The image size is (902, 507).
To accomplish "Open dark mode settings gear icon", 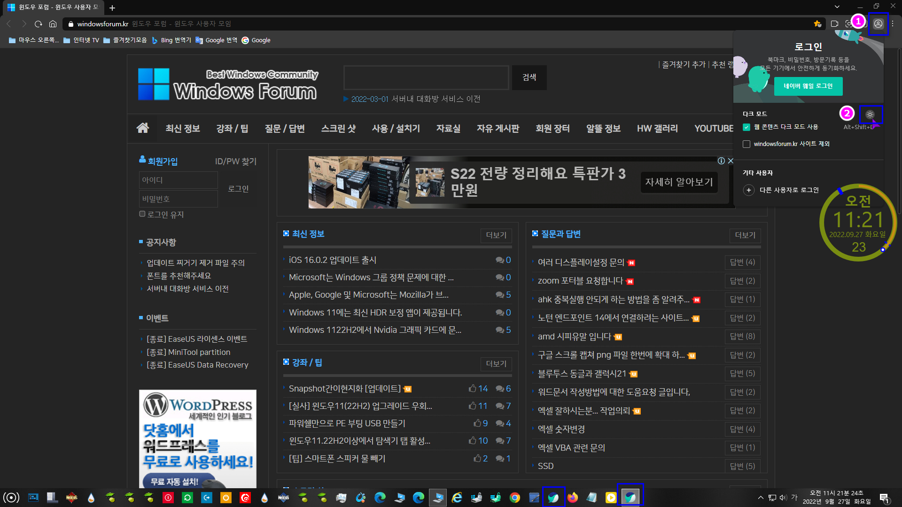I will tap(870, 115).
